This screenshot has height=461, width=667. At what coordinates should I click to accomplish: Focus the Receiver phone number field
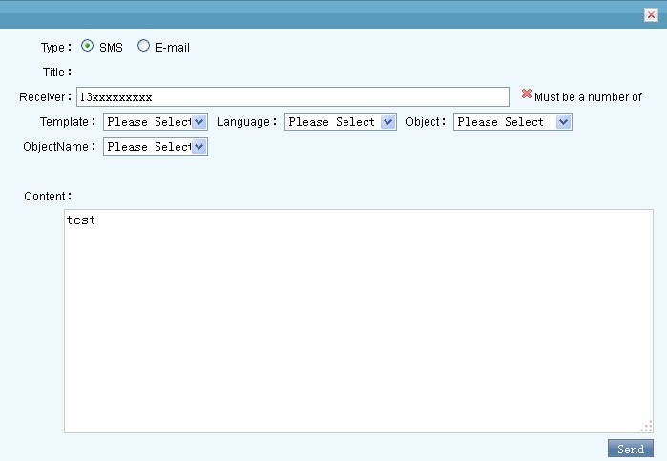click(x=292, y=97)
